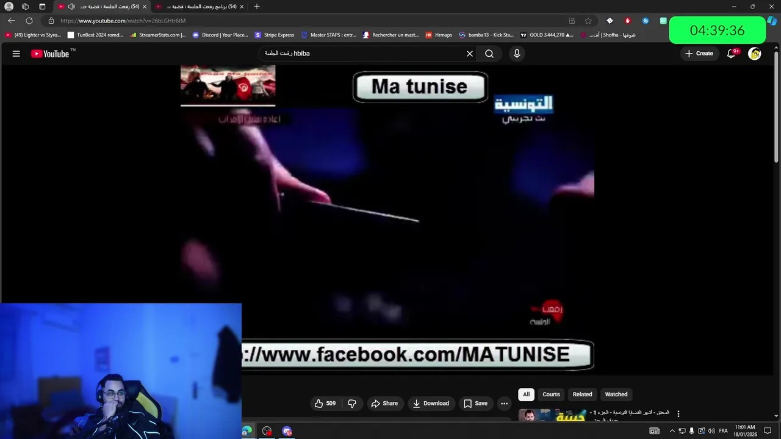Select the Watched filter chip
The image size is (781, 439).
pyautogui.click(x=616, y=394)
